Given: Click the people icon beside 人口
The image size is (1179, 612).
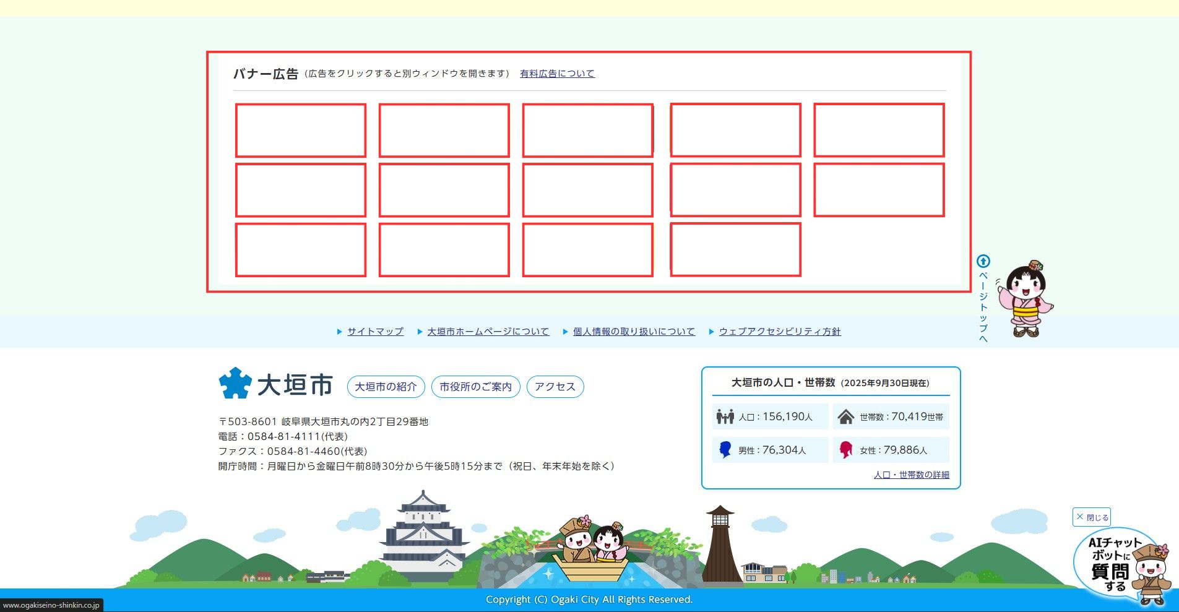Looking at the screenshot, I should coord(725,416).
